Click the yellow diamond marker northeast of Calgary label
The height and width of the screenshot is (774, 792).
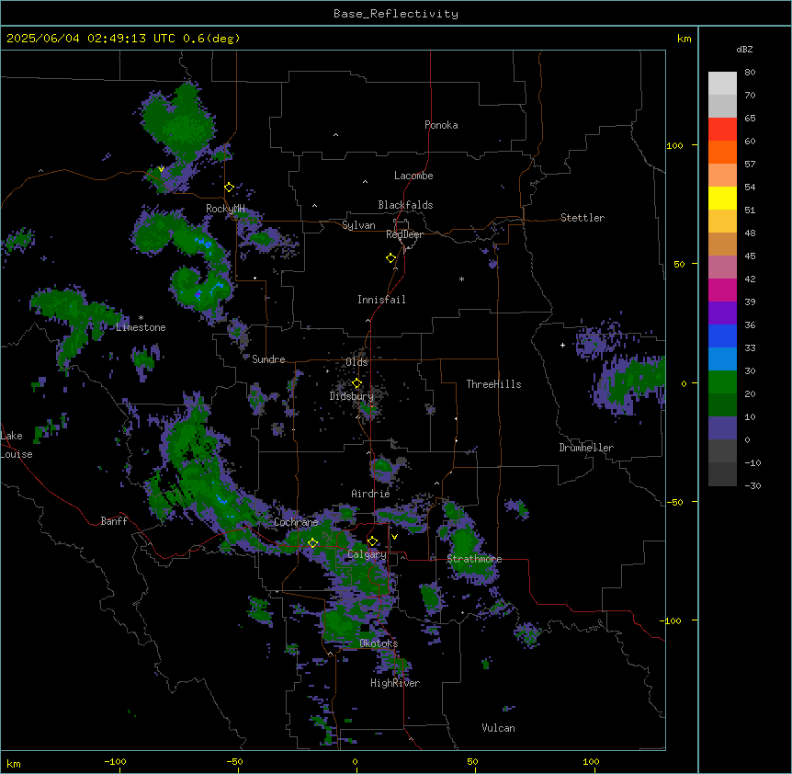[372, 541]
